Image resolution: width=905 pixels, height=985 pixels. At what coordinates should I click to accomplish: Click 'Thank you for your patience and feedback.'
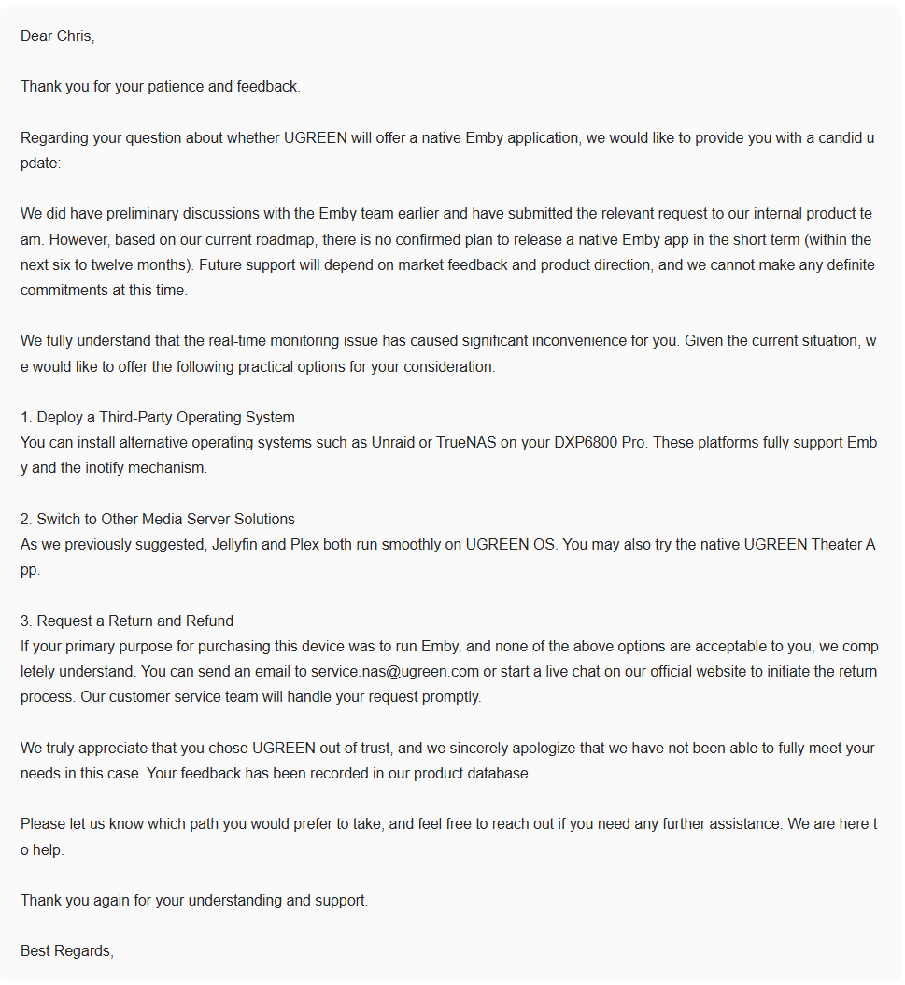click(x=161, y=87)
